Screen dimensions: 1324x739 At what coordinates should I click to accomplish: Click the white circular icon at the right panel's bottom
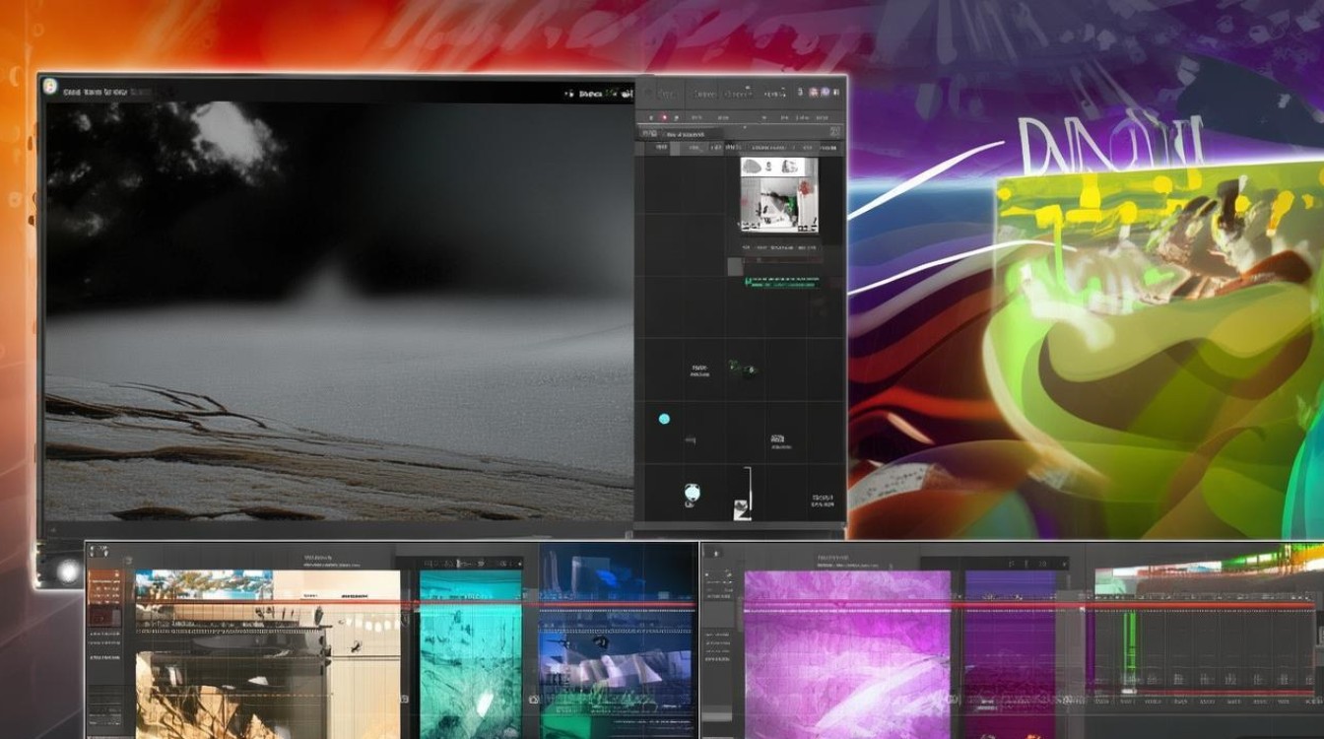[692, 493]
